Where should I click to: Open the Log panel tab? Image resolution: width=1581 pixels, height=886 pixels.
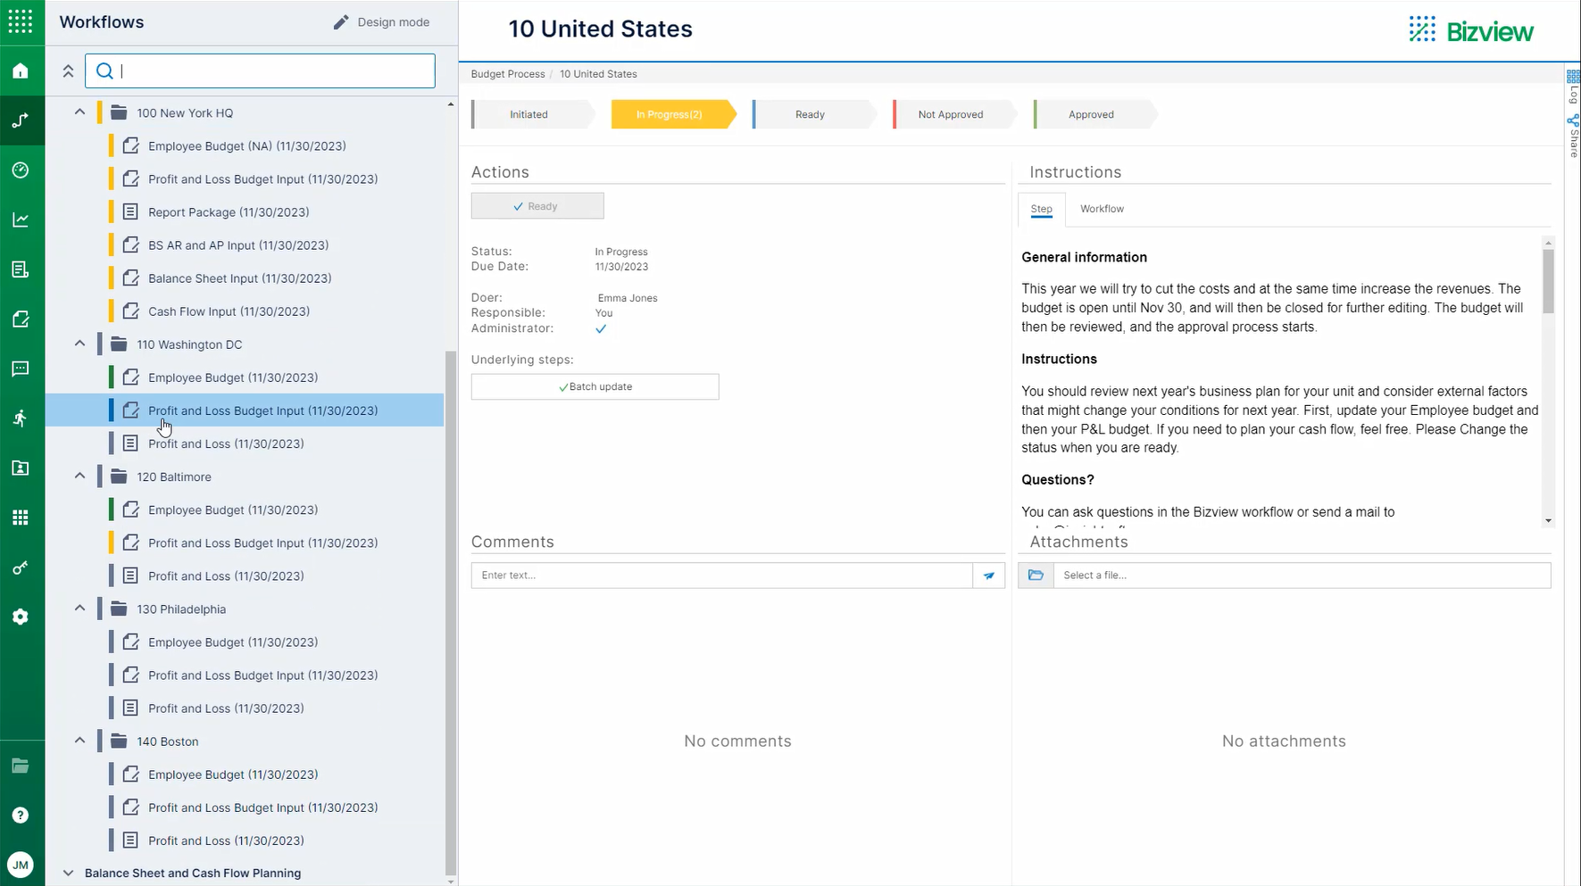click(1573, 89)
